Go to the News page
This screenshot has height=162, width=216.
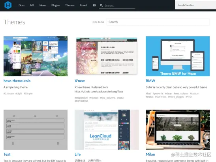click(43, 5)
